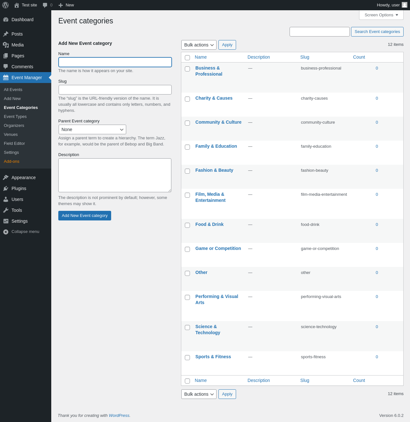410x422 pixels.
Task: Select the Game or Competition checkbox
Action: coord(187,249)
